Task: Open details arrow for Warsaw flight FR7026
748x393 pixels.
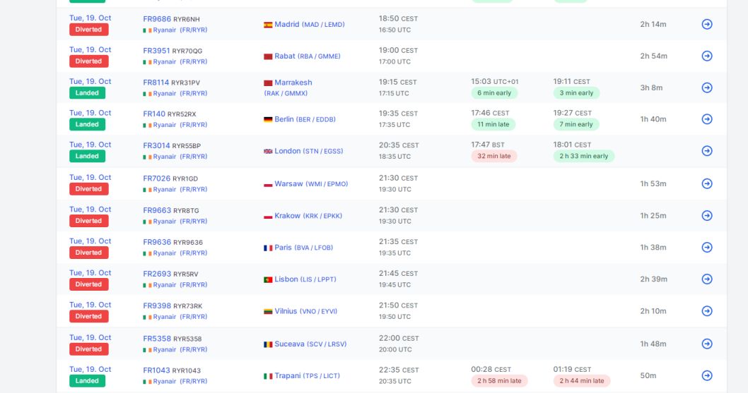Action: 707,184
